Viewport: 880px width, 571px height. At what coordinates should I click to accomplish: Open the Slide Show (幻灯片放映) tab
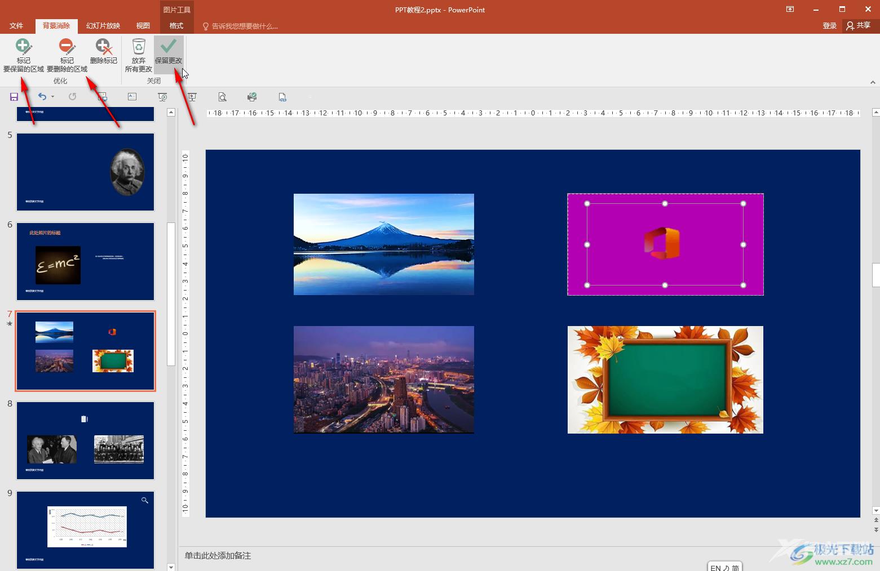pyautogui.click(x=103, y=26)
